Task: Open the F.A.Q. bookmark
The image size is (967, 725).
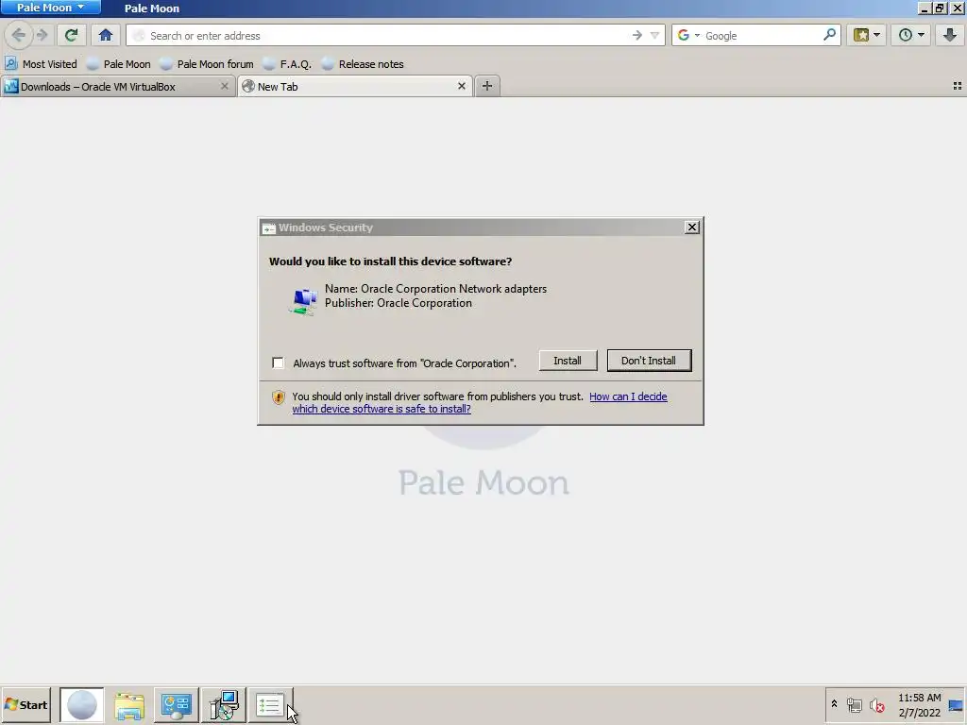Action: [x=287, y=64]
